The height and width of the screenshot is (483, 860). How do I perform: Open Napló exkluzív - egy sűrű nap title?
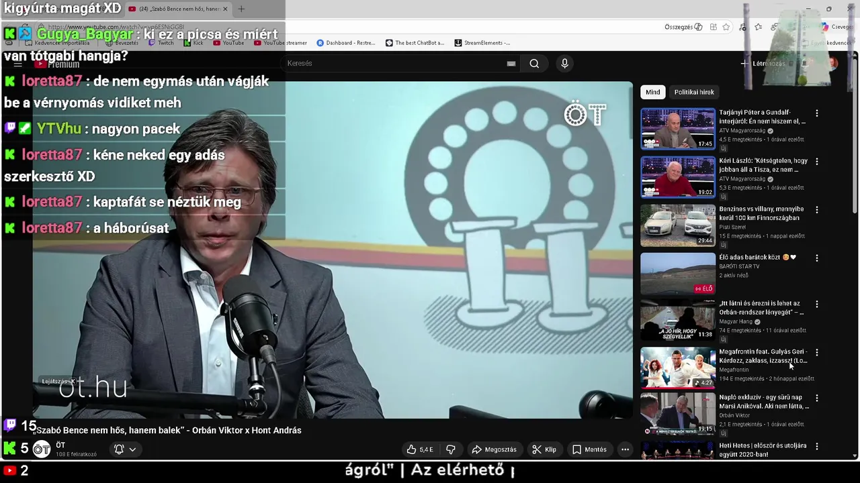coord(764,401)
